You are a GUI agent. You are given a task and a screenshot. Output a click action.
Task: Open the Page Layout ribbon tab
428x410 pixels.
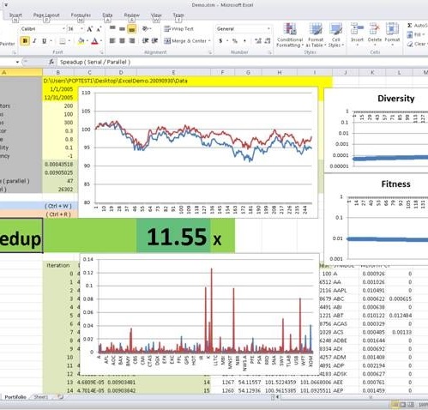[x=46, y=15]
